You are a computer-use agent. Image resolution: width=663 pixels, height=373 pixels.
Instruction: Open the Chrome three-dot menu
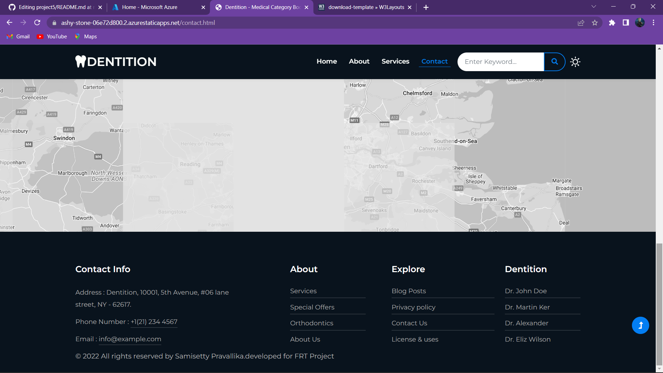pos(653,23)
